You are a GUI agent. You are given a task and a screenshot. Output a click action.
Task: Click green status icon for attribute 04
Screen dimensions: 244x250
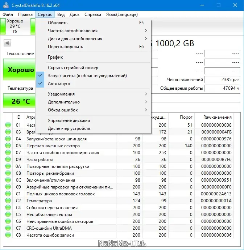click(x=8, y=139)
